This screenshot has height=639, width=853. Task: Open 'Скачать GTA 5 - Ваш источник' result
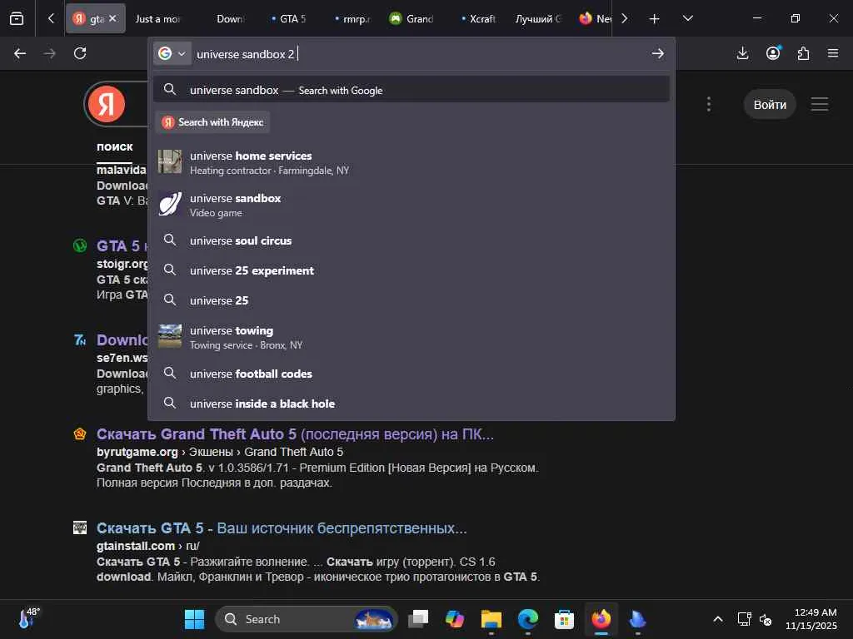(282, 528)
